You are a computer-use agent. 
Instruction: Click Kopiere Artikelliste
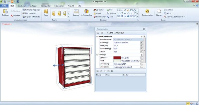coord(31,17)
